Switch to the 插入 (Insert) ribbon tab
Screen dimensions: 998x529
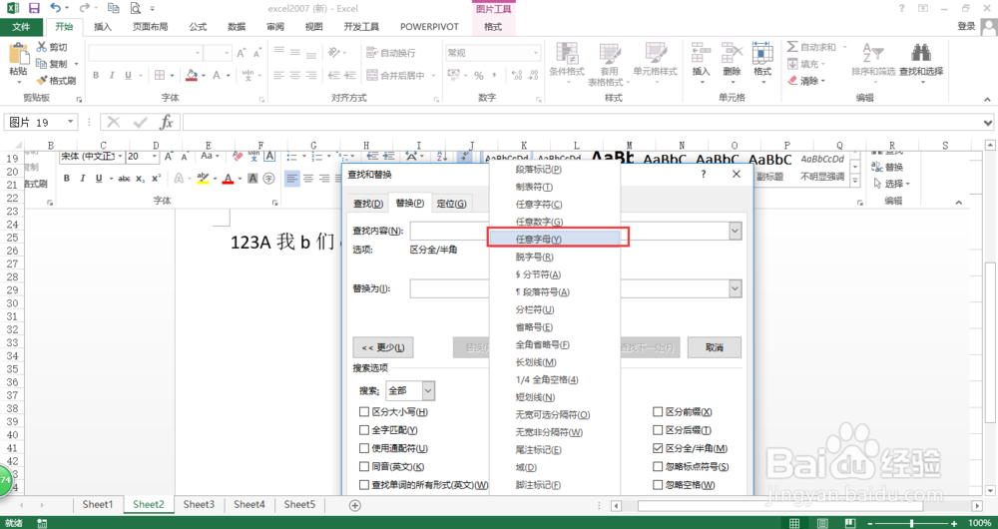tap(103, 27)
